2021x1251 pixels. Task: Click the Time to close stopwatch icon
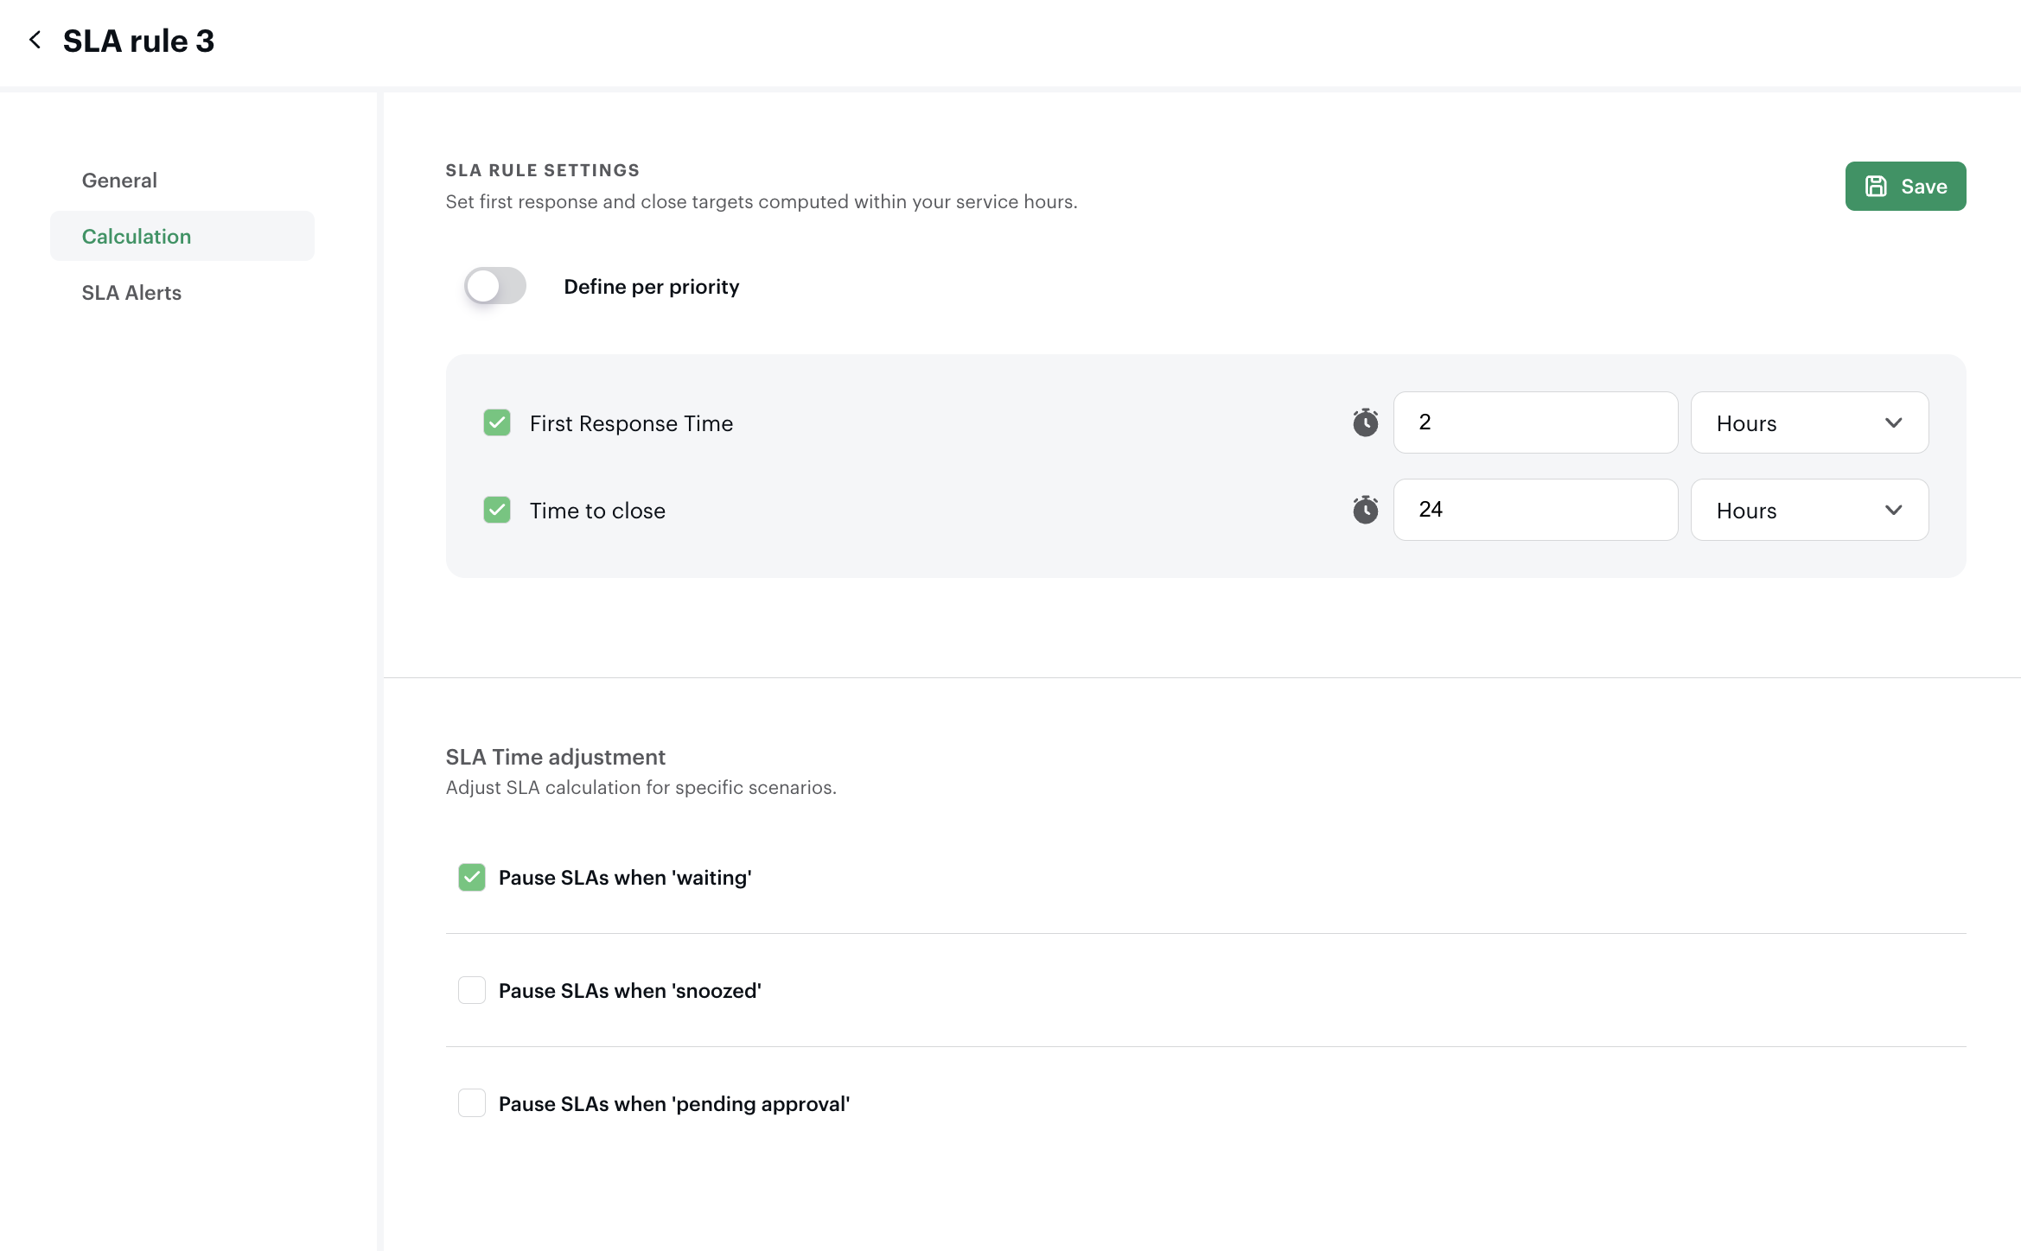[1365, 510]
